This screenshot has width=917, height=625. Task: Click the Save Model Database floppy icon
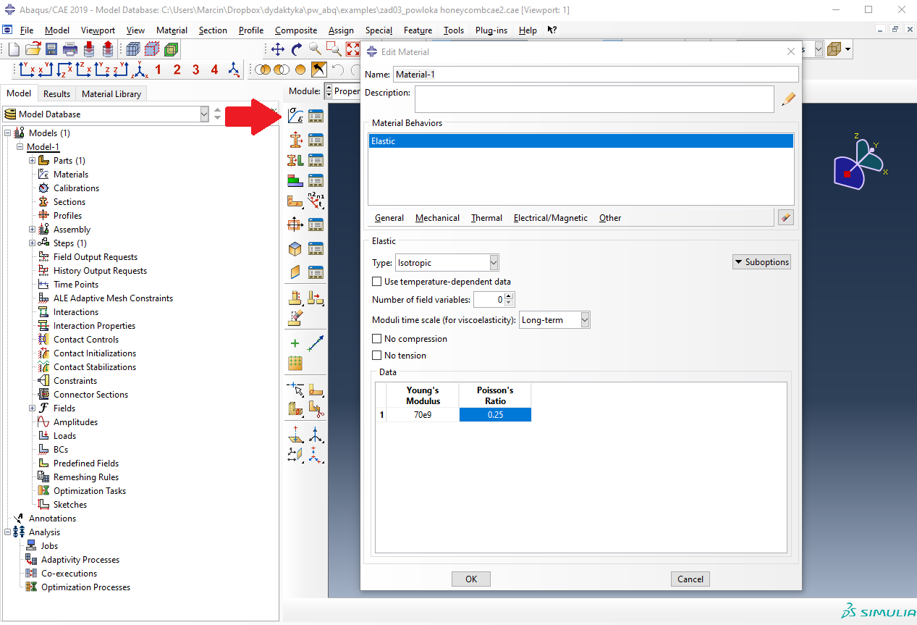tap(51, 49)
